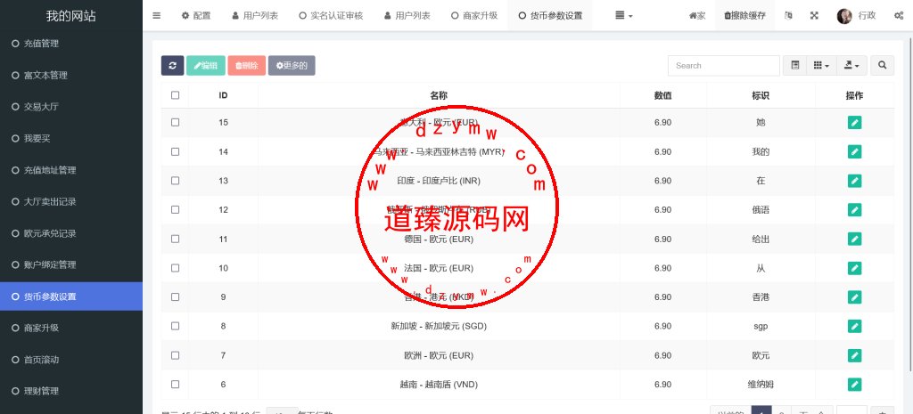
Task: Open the language switch icon
Action: 788,16
